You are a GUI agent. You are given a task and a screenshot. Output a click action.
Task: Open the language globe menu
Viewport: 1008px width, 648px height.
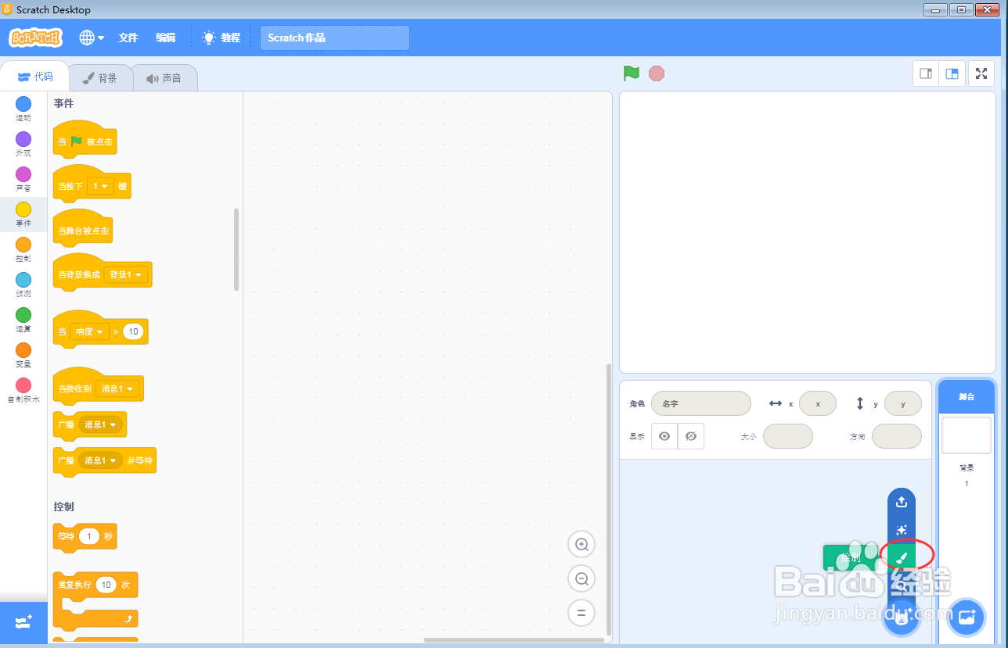click(x=92, y=38)
